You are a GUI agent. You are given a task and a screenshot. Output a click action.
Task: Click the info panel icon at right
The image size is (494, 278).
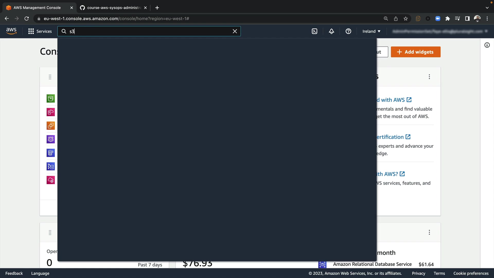487,45
